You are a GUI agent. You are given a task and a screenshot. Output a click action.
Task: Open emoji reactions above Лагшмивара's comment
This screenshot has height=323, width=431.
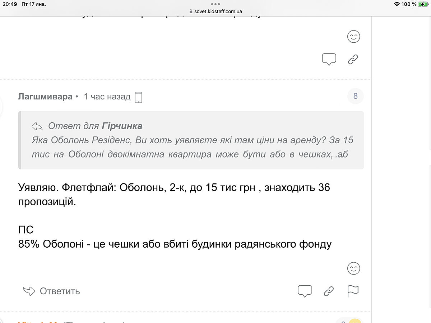click(353, 37)
